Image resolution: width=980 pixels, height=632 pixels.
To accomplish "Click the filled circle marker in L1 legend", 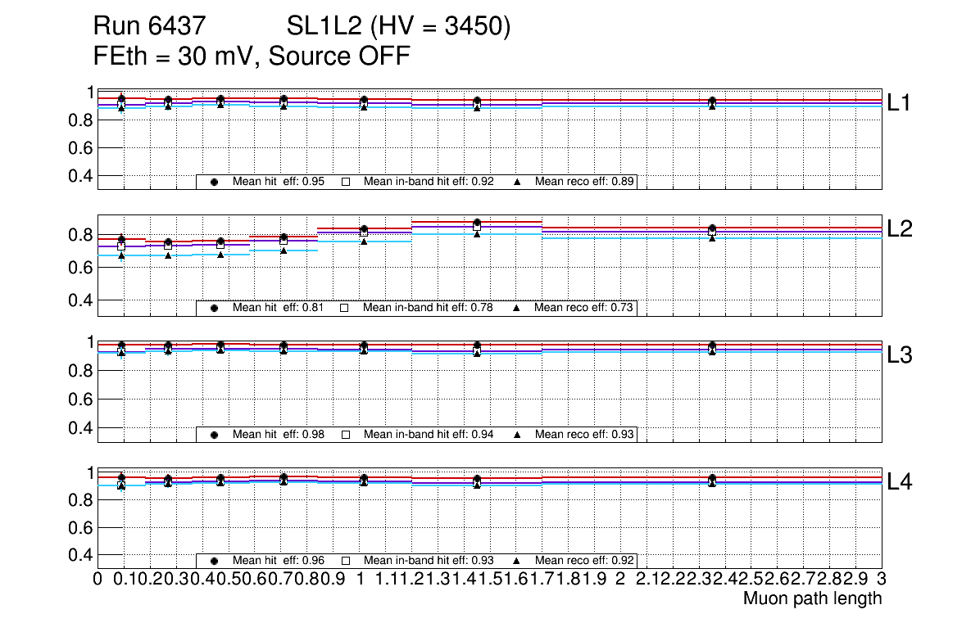I will point(215,182).
